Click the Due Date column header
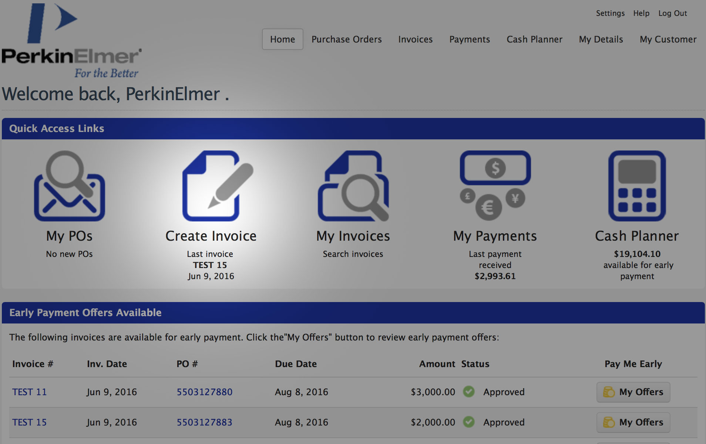Screen dimensions: 706x444 pyautogui.click(x=296, y=364)
